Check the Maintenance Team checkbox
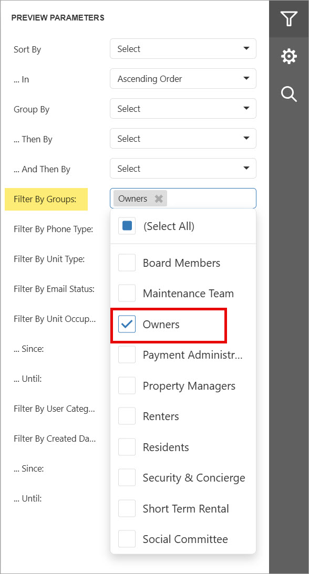Viewport: 309px width, 574px height. pyautogui.click(x=127, y=294)
